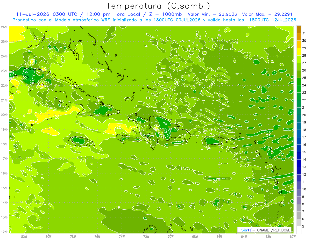Pick the lime legend swatch between 27 and 28
This screenshot has height=240, width=311.
[x=299, y=59]
